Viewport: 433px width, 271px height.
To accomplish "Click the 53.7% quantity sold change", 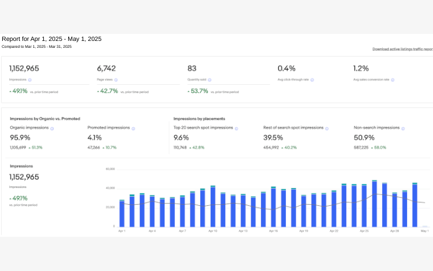I will [x=199, y=91].
